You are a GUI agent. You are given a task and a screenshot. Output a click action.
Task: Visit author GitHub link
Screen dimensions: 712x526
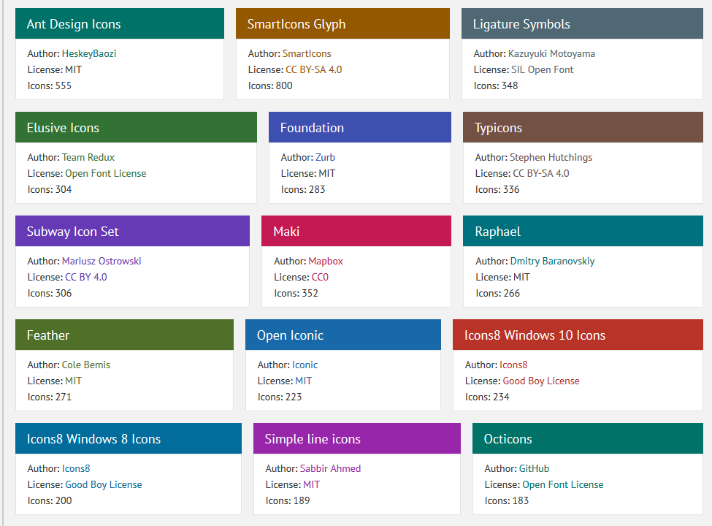(x=534, y=468)
